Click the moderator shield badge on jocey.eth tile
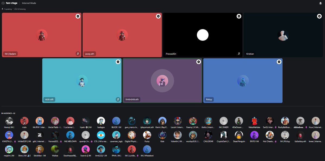 coord(158,16)
